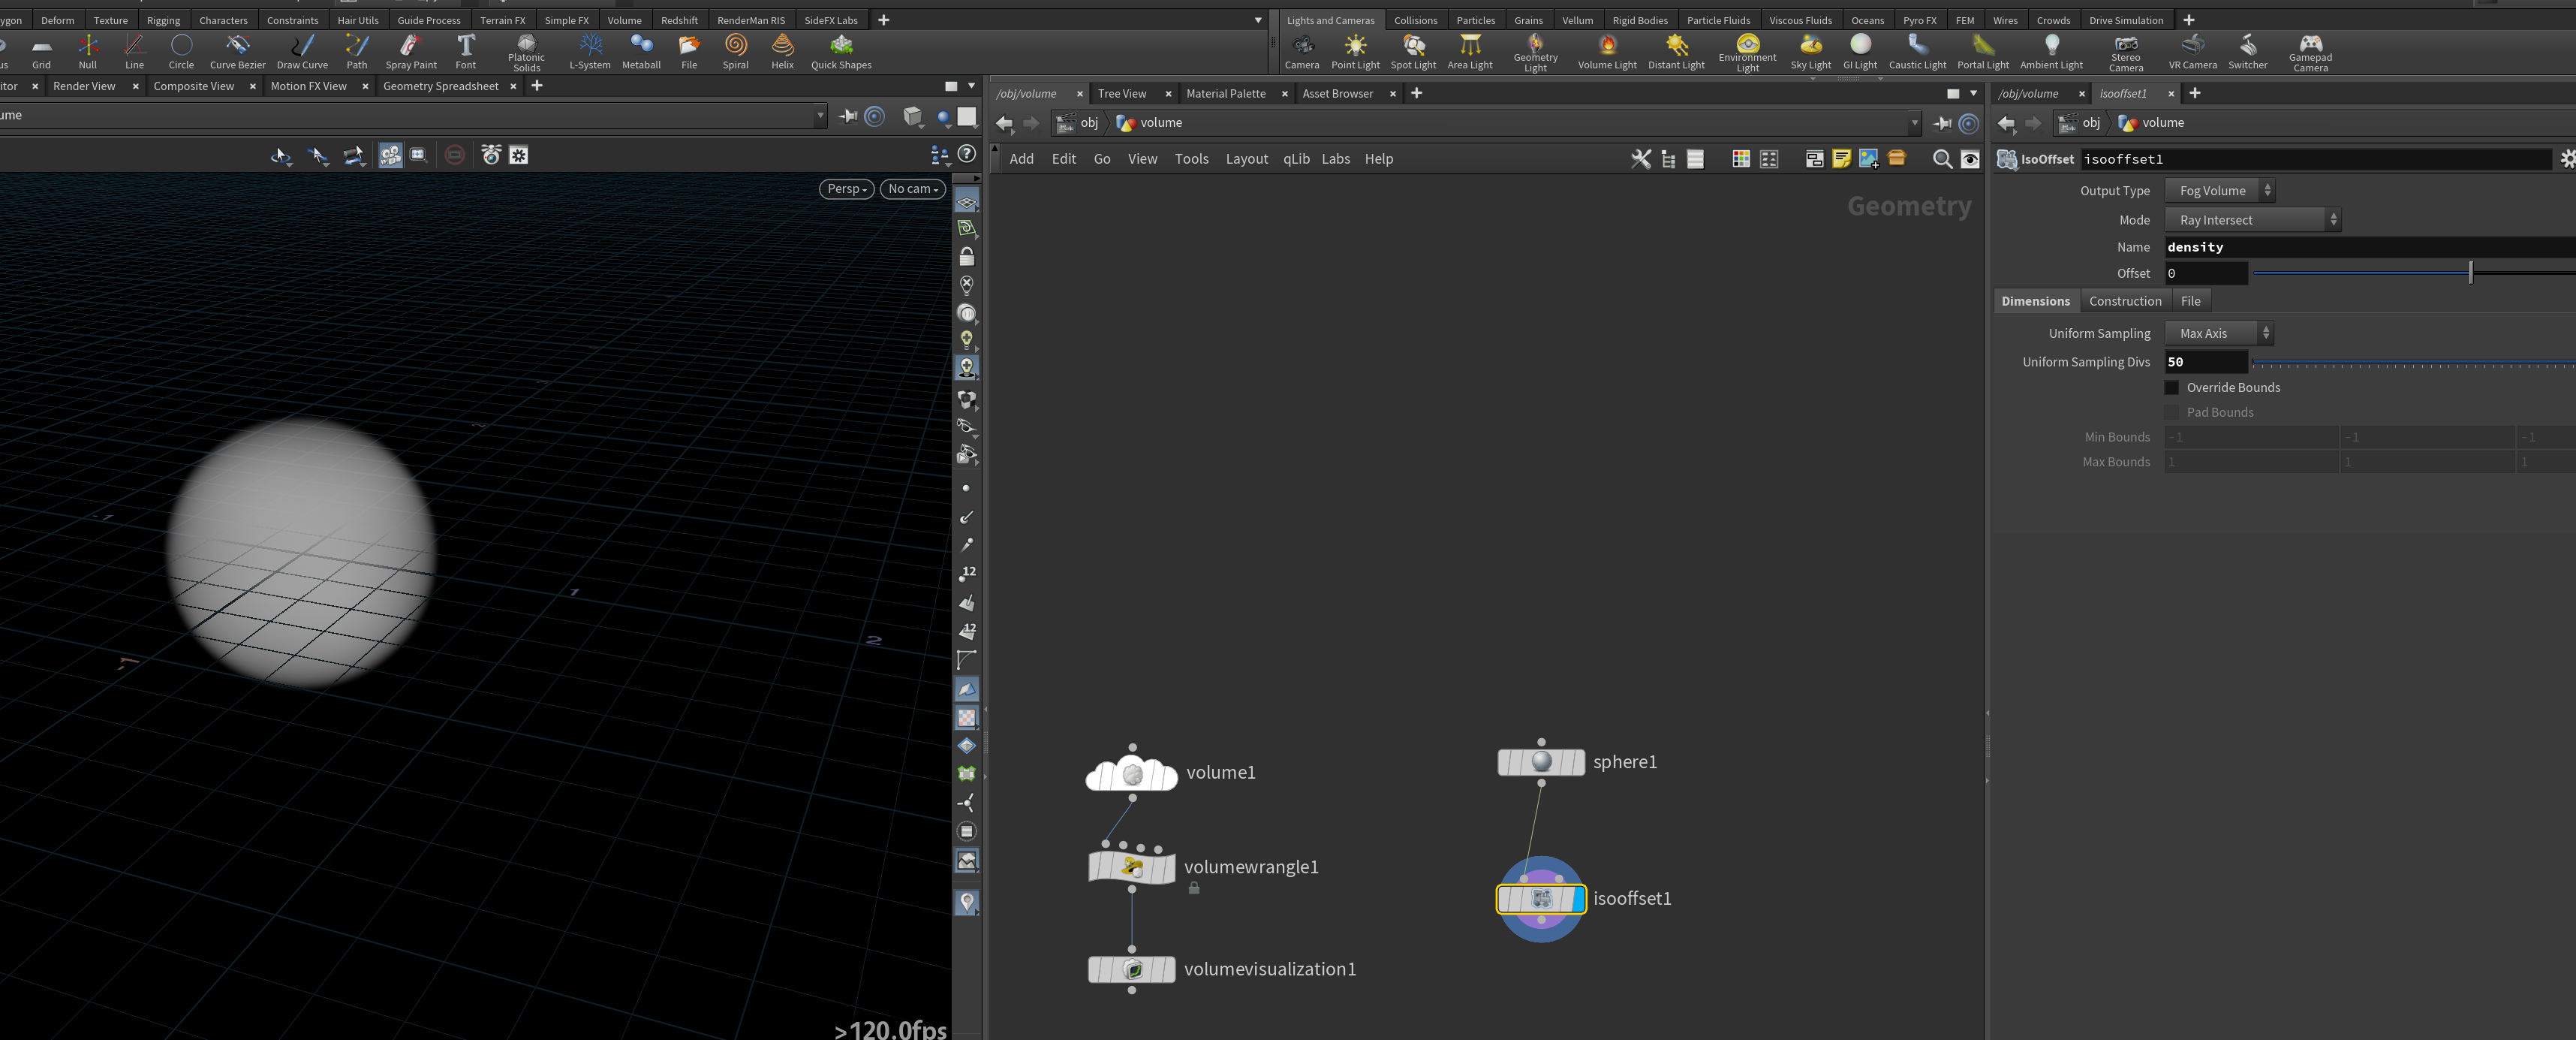This screenshot has height=1040, width=2576.
Task: Expand the Uniform Sampling Max Axis dropdown
Action: 2219,333
